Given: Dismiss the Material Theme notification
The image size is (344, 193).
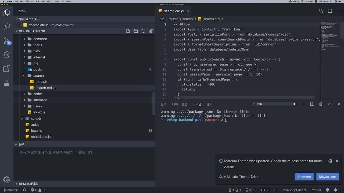Looking at the screenshot, I should click(x=337, y=161).
